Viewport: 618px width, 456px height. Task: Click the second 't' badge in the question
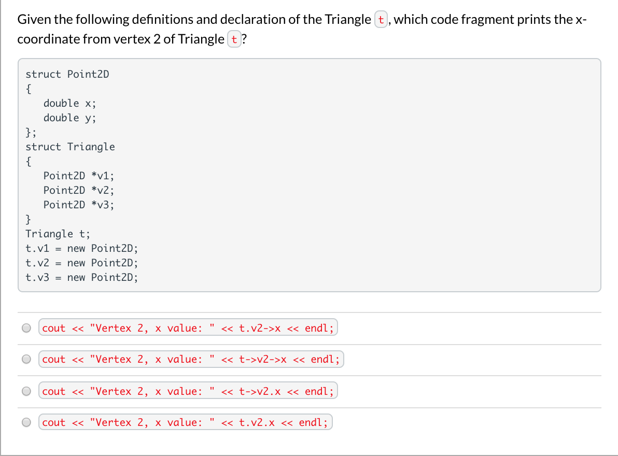coord(233,39)
